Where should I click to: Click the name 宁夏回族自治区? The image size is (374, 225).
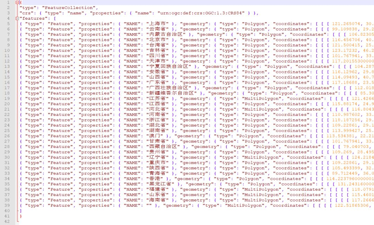click(x=169, y=66)
